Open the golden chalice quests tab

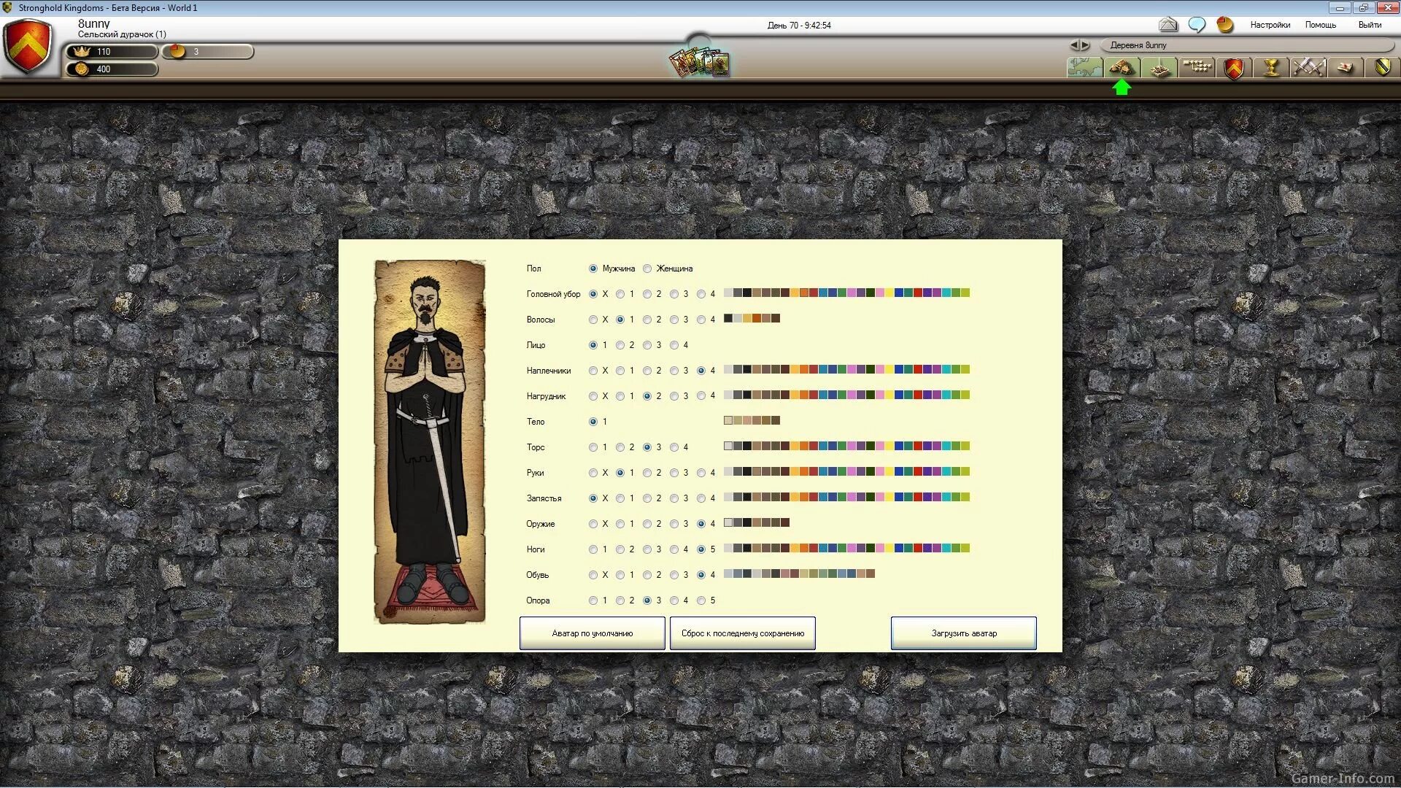click(x=1271, y=68)
